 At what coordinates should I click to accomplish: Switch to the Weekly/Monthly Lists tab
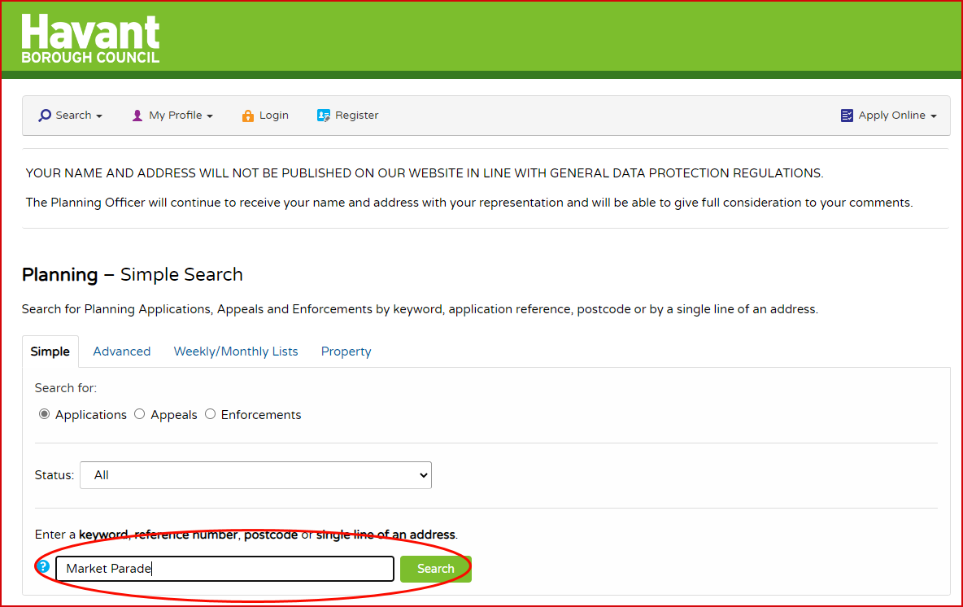tap(236, 352)
